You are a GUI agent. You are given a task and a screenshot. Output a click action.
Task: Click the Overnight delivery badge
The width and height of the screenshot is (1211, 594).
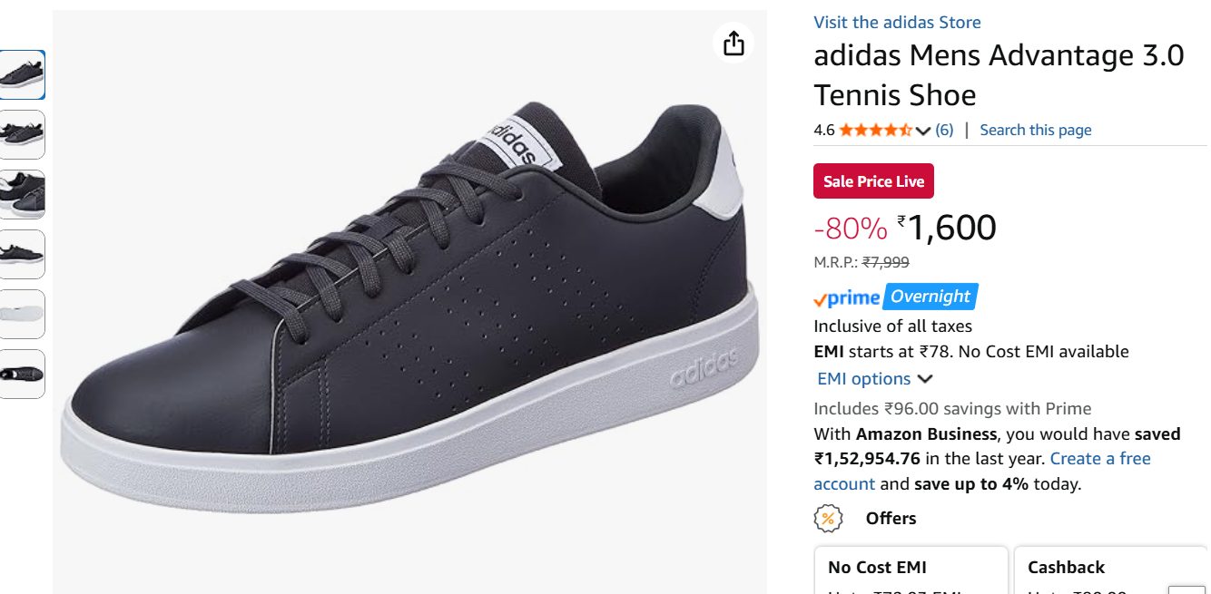[x=930, y=297]
